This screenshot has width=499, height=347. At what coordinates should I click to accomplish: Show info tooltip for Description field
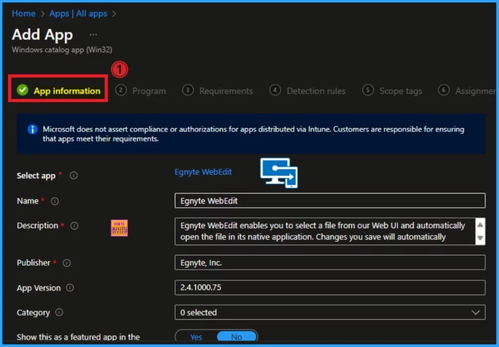pos(74,226)
